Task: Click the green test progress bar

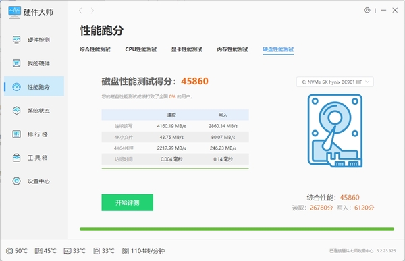Action: 237,229
